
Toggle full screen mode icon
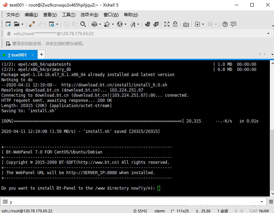167,24
